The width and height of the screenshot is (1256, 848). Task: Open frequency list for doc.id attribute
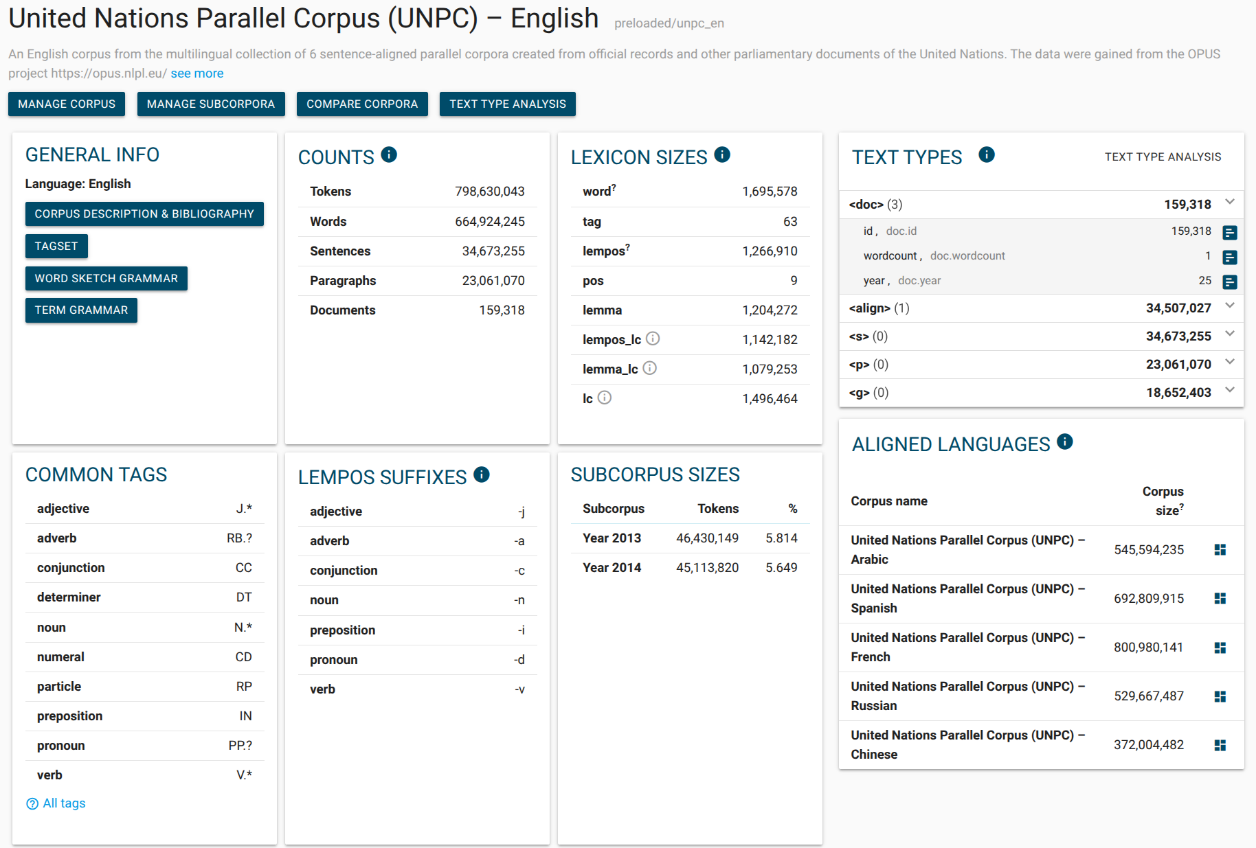click(1230, 233)
